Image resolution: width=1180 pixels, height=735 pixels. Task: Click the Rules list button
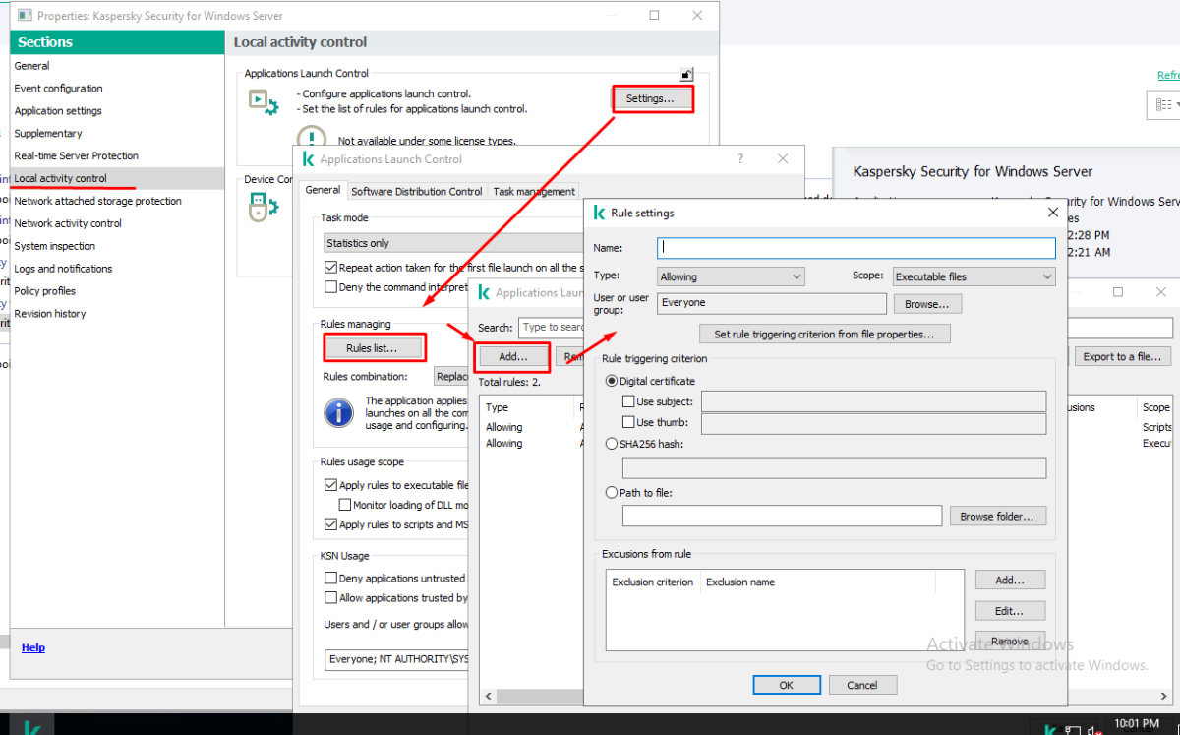click(373, 348)
